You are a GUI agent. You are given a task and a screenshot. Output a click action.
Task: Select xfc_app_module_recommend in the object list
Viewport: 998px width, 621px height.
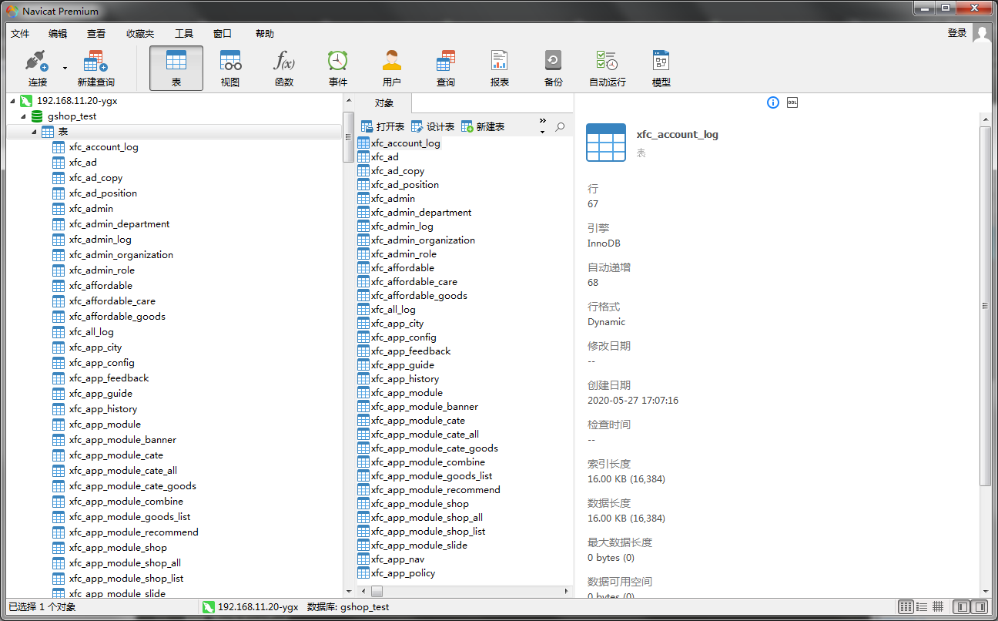pyautogui.click(x=436, y=490)
